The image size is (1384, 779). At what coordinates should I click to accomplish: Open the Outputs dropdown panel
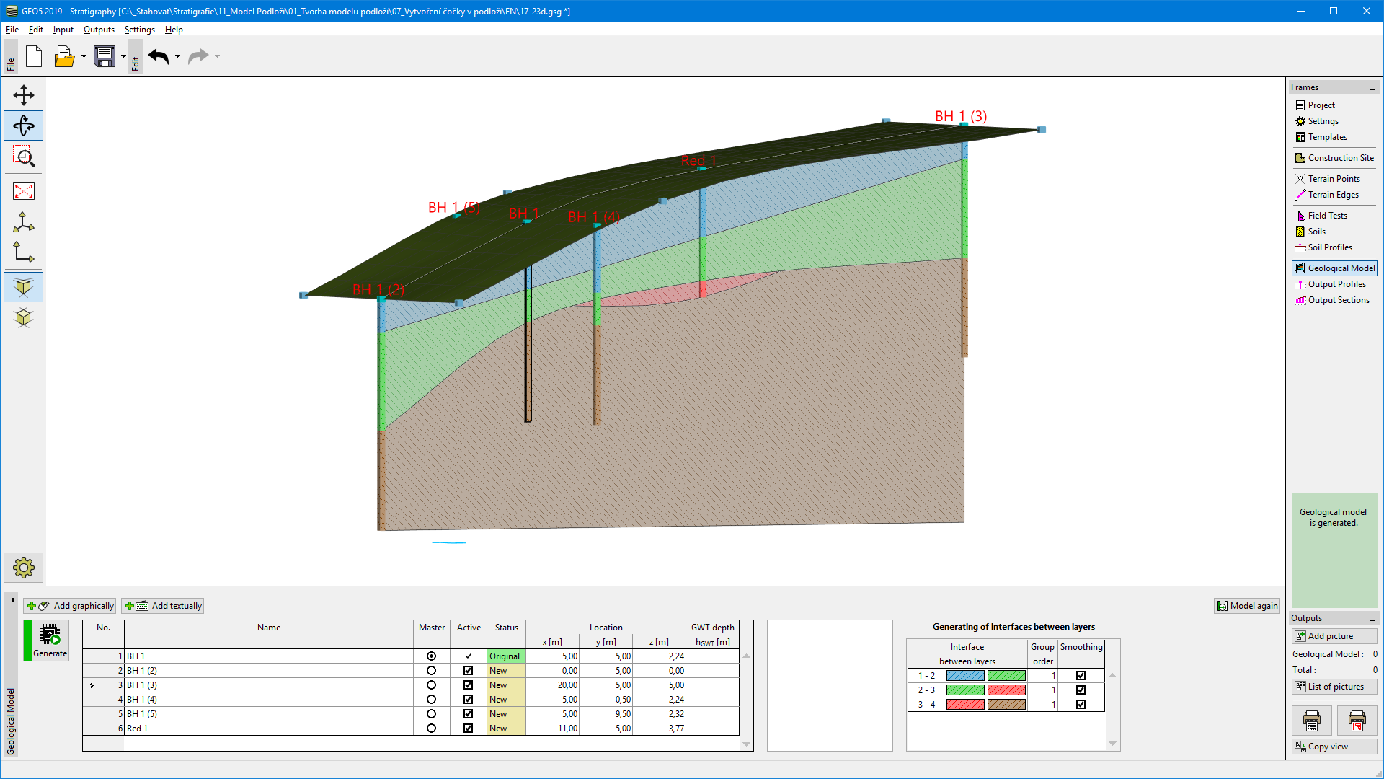(x=98, y=30)
